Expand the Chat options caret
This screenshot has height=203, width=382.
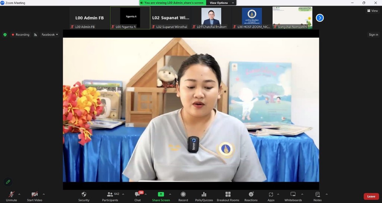(145, 194)
